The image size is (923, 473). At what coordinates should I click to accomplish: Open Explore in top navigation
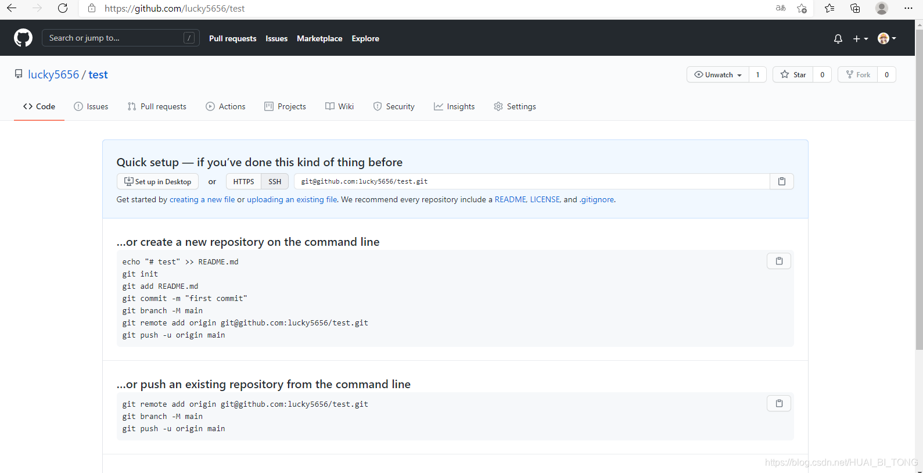[x=365, y=38]
